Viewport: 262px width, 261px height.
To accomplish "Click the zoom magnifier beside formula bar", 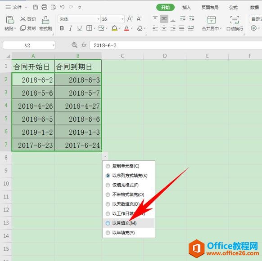I will click(x=74, y=45).
